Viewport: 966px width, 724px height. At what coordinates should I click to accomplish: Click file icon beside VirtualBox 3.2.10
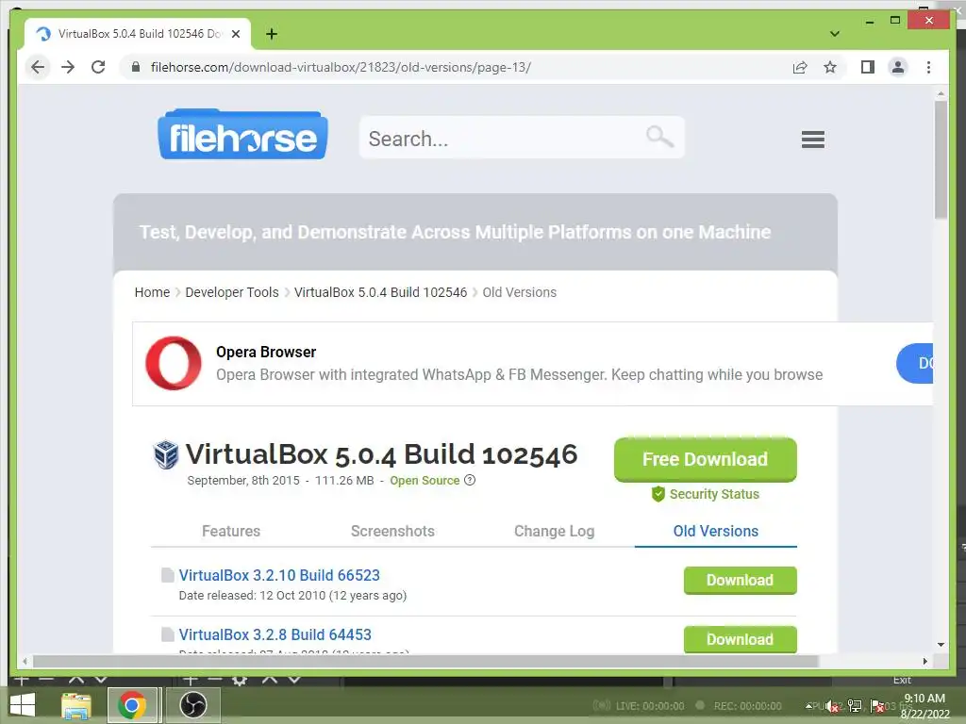(168, 575)
